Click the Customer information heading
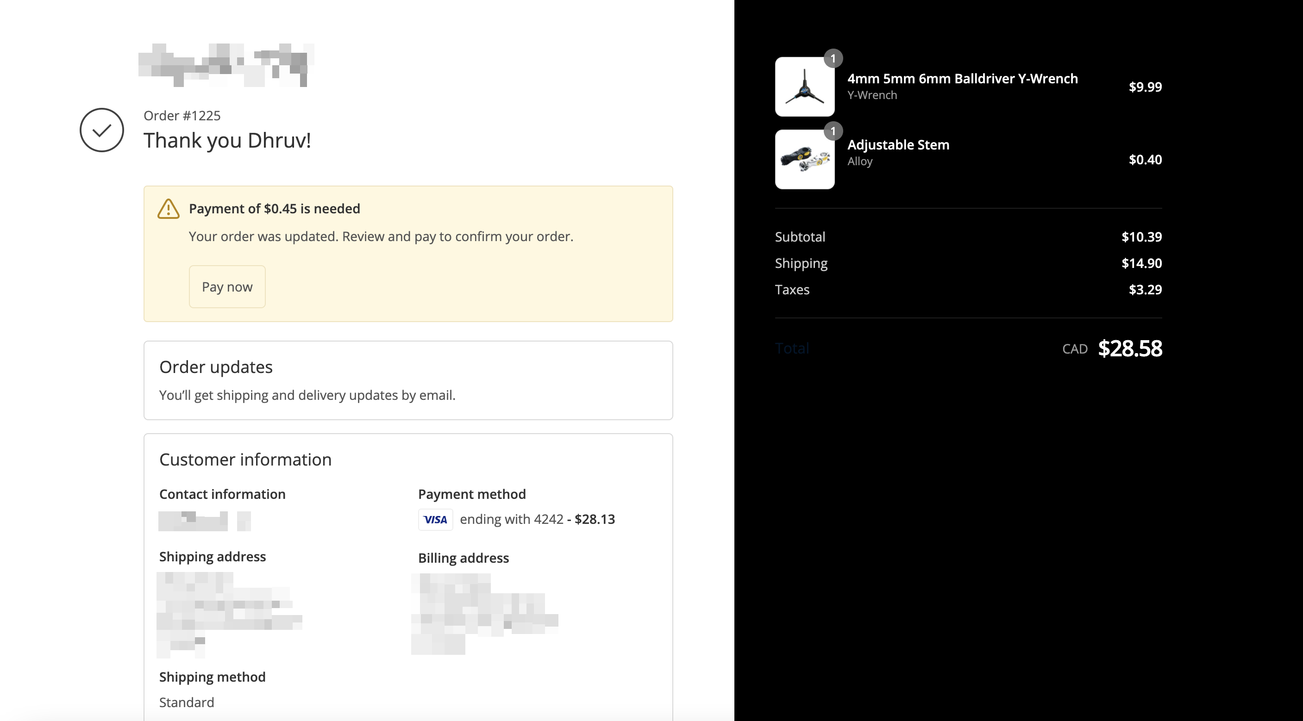 pyautogui.click(x=245, y=460)
